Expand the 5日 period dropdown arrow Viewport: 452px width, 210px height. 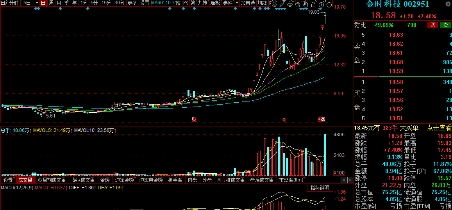pos(37,3)
